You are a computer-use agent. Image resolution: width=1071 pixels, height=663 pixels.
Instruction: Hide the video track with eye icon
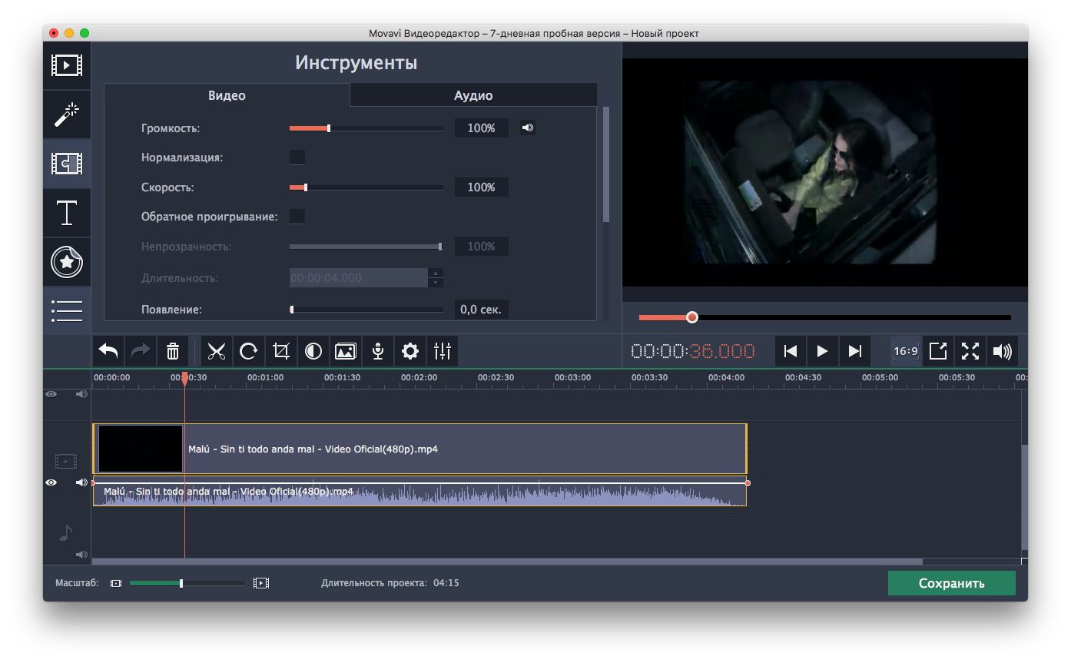51,482
